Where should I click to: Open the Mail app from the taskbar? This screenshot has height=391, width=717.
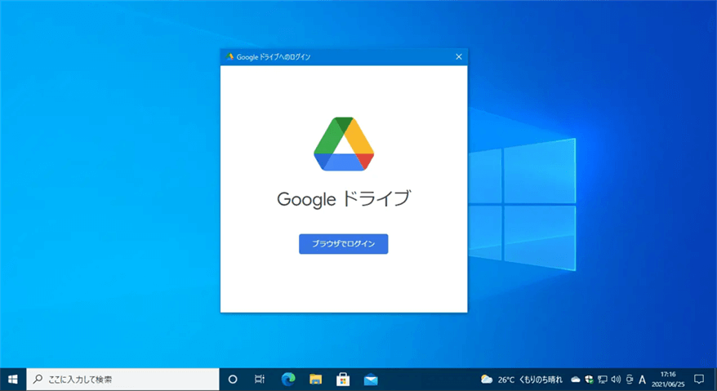371,379
